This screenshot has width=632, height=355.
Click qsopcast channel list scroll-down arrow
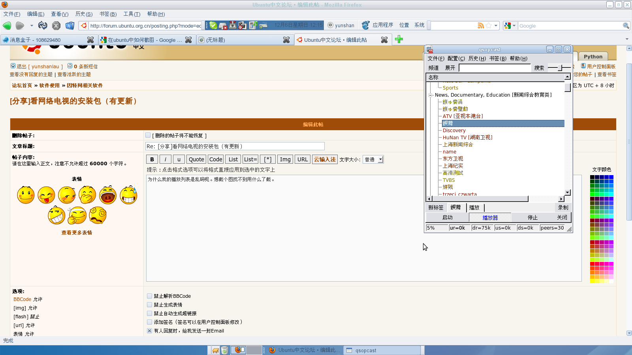(x=568, y=192)
